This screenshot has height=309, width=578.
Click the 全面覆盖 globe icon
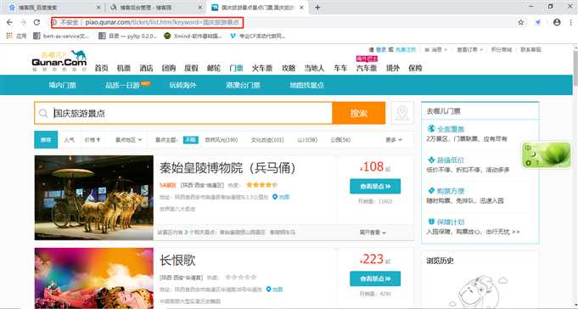431,129
